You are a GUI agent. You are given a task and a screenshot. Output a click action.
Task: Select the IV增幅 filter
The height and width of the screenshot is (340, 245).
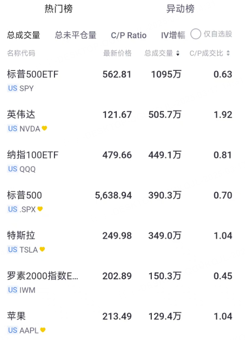tap(173, 35)
